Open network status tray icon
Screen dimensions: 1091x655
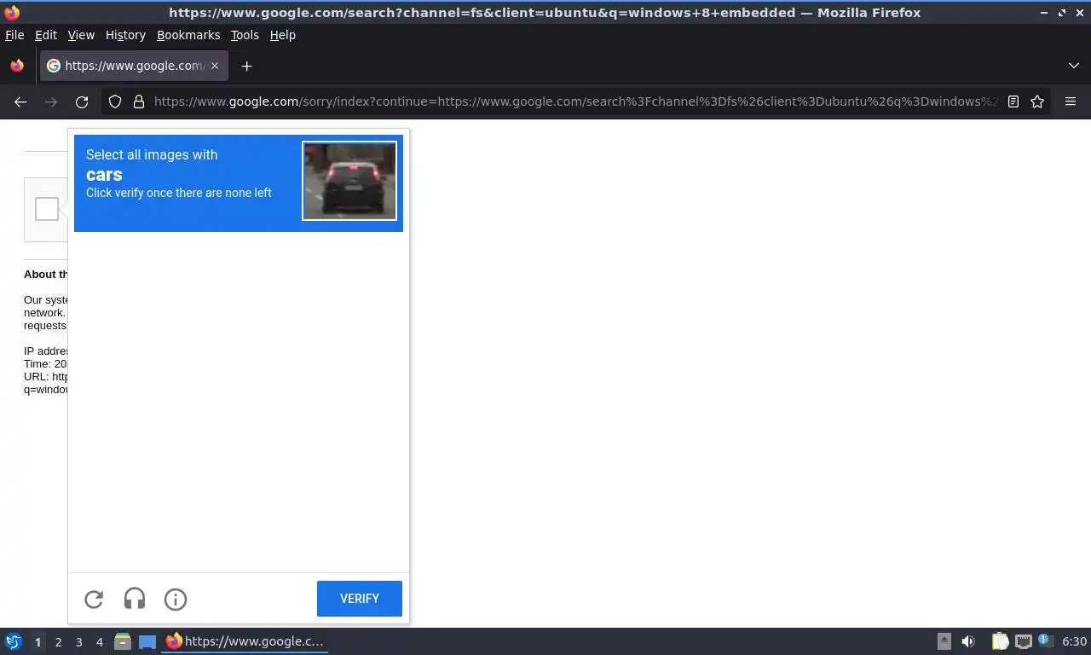click(1023, 641)
